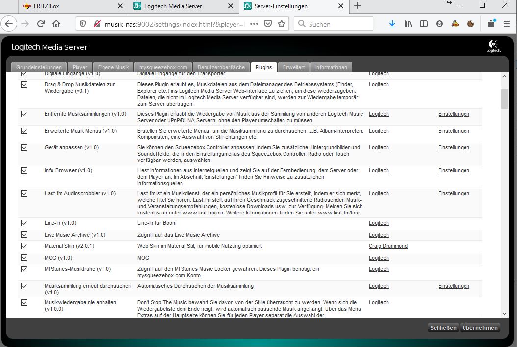Click the plugin list scrollbar thumb
This screenshot has height=347, width=517.
pos(504,99)
